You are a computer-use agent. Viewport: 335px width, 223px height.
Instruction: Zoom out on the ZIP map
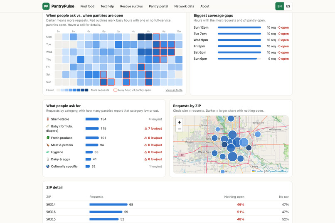point(179,129)
